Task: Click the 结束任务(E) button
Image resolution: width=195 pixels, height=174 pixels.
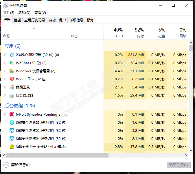Action: (179, 165)
